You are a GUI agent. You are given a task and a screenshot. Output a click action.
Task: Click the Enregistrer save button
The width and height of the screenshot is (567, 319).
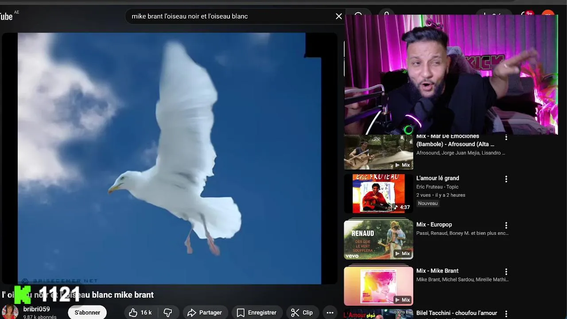click(x=257, y=313)
